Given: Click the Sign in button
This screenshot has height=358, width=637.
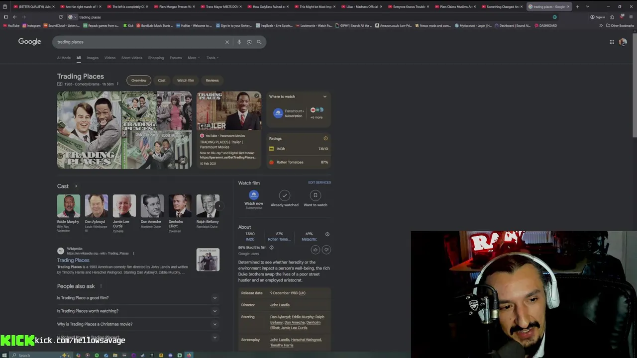Looking at the screenshot, I should click(598, 17).
